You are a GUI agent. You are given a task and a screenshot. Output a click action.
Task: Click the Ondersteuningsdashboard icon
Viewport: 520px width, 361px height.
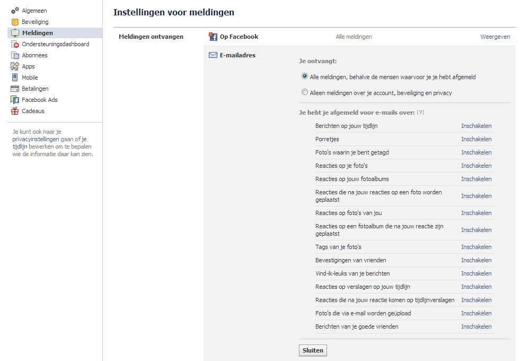pyautogui.click(x=15, y=44)
